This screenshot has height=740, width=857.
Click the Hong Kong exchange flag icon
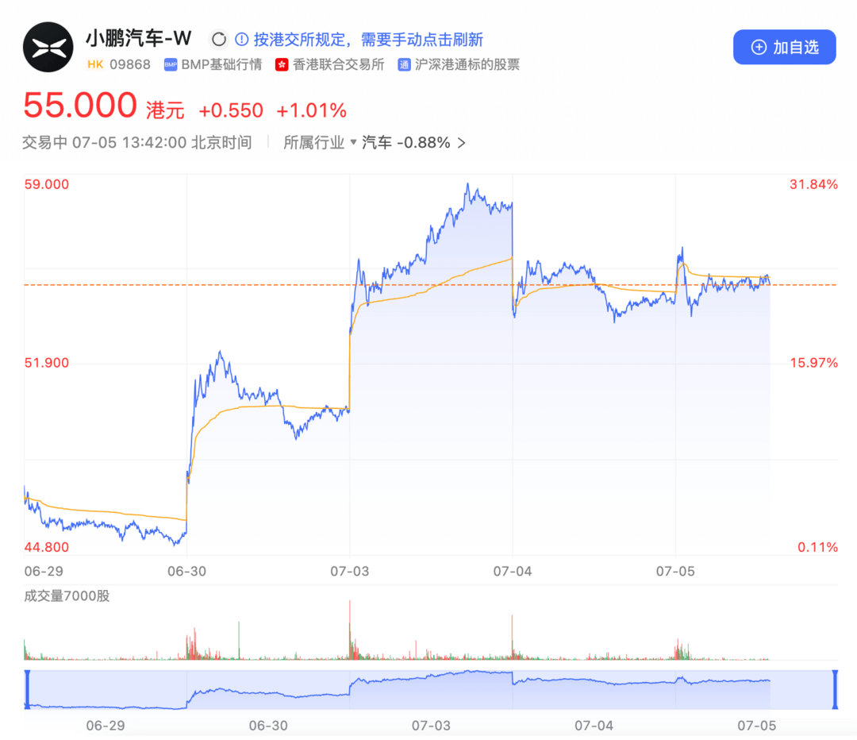pos(282,65)
